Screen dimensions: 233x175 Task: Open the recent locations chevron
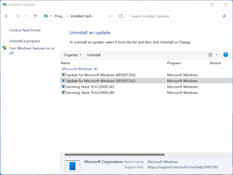26,16
